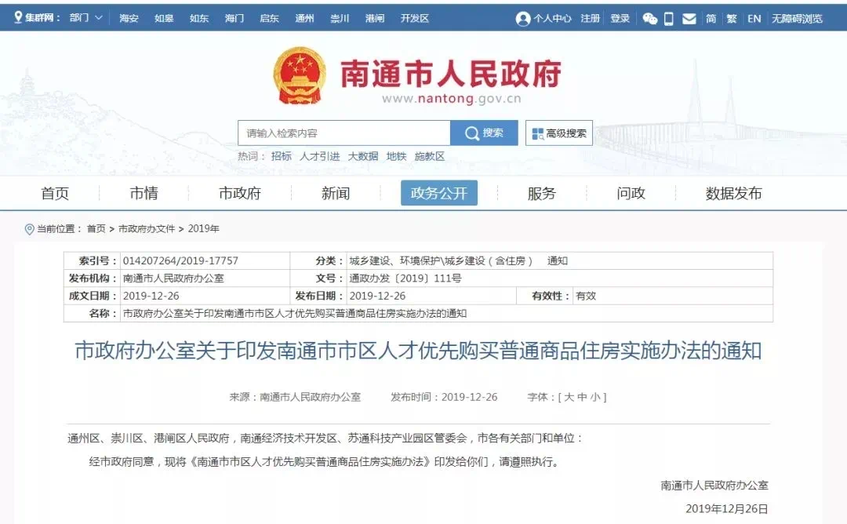847x524 pixels.
Task: Open the 新闻 navigation tab
Action: 336,193
